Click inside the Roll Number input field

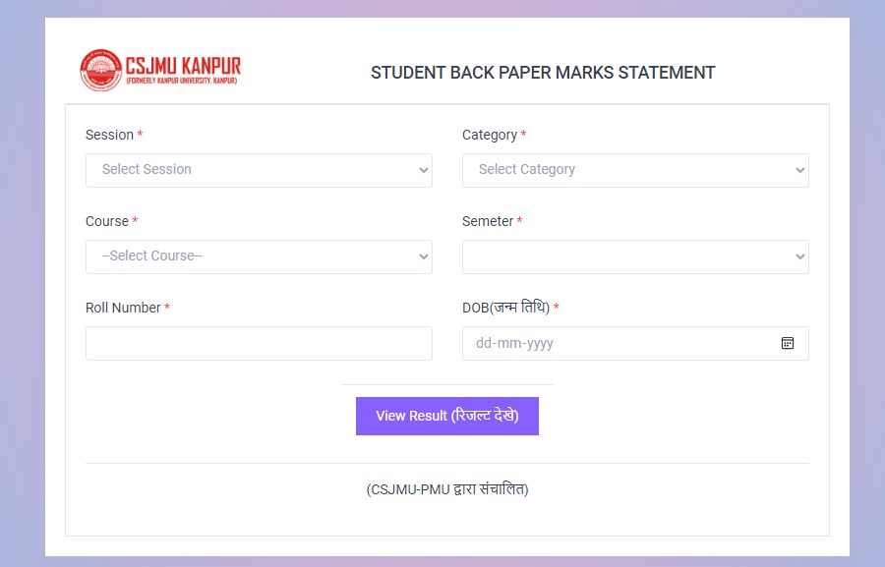click(259, 343)
